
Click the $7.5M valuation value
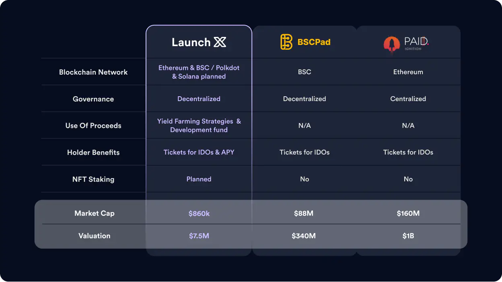click(199, 236)
